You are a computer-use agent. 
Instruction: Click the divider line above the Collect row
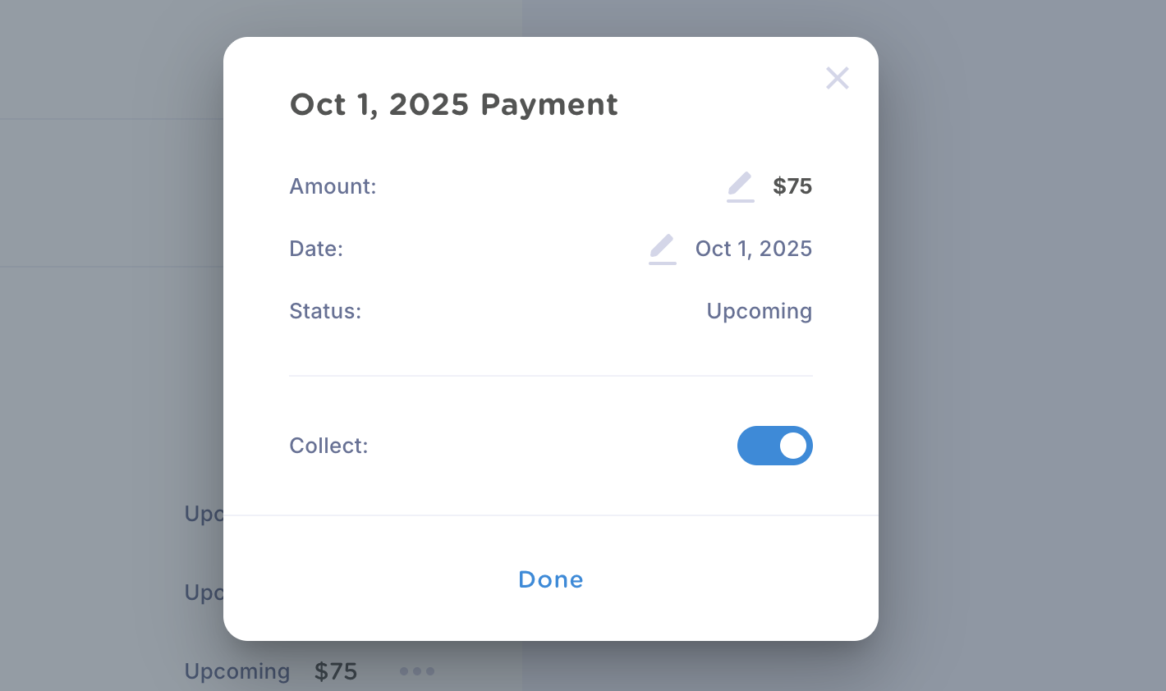click(551, 376)
